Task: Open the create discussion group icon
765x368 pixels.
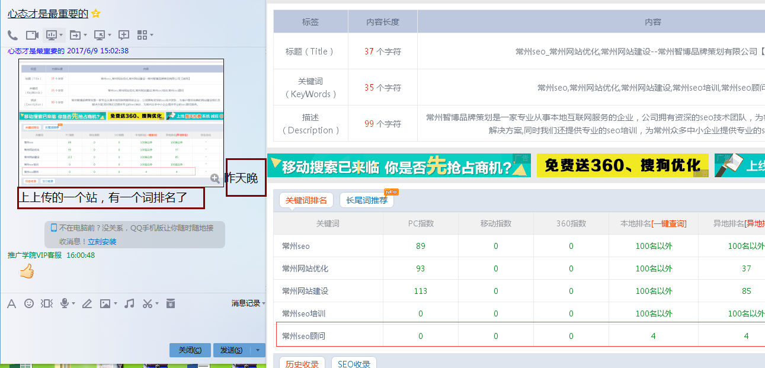Action: click(x=124, y=35)
